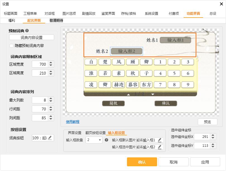Click the 词典内容设置 button
Screen dimensions: 226x171
32,38
